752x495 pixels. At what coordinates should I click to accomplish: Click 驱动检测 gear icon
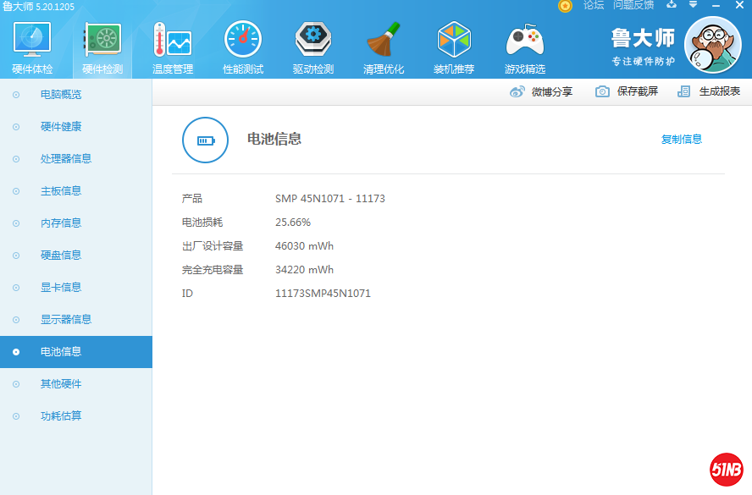[x=313, y=41]
